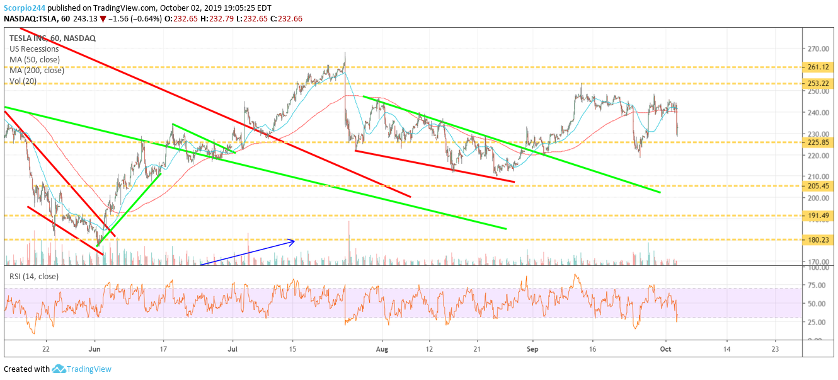Click the 23 date on time axis
Screen dimensions: 838x380
(x=775, y=348)
